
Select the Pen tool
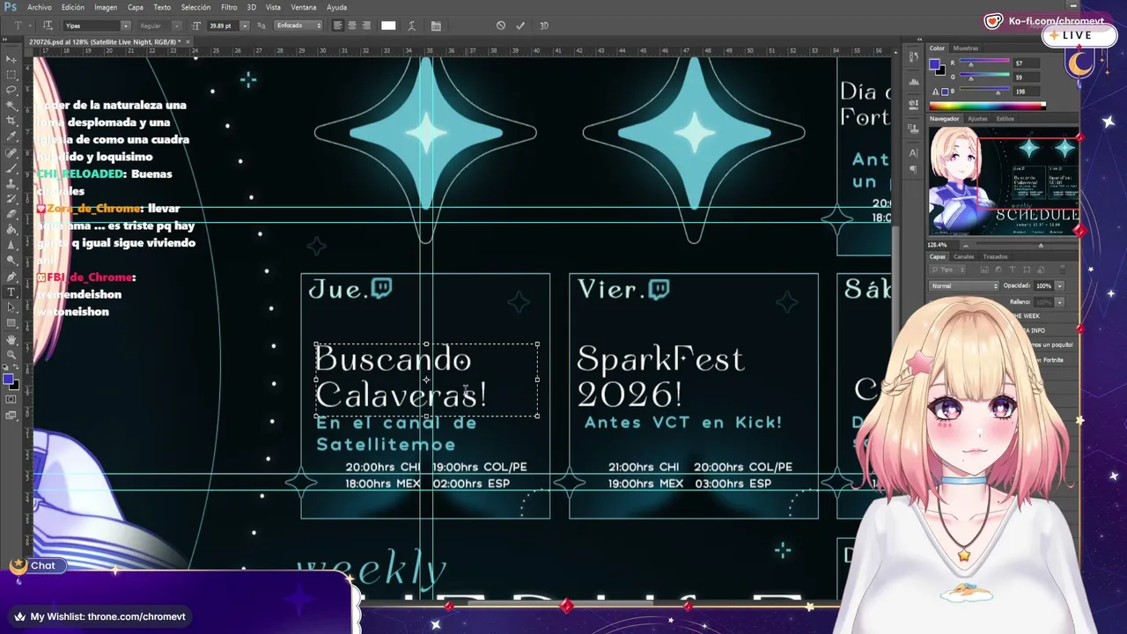point(11,276)
